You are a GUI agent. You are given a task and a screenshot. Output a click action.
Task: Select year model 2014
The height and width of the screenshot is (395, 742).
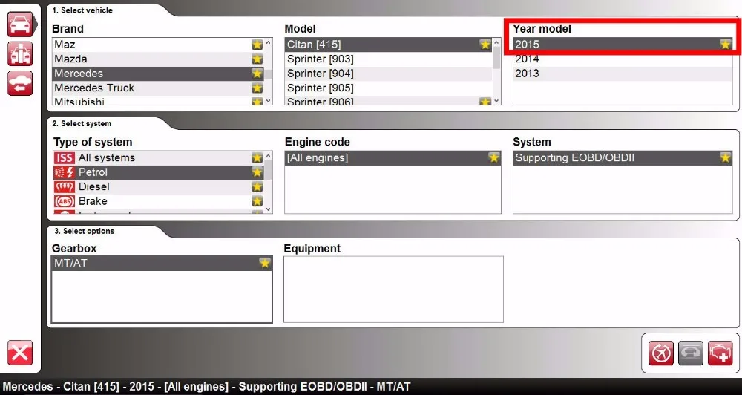[x=623, y=59]
